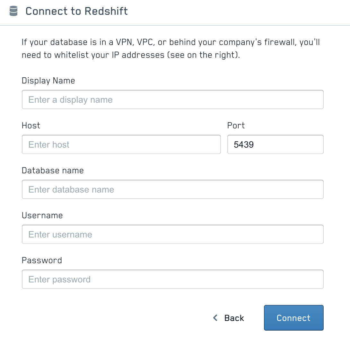Click the "Connect to Redshift" heading
Image resolution: width=350 pixels, height=337 pixels.
(x=76, y=11)
